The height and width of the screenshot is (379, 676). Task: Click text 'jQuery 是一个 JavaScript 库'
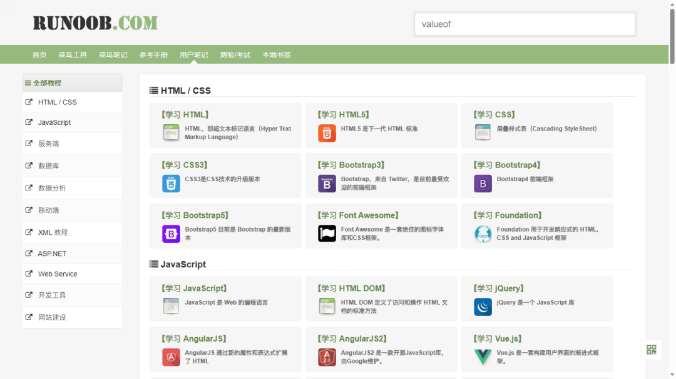[535, 302]
